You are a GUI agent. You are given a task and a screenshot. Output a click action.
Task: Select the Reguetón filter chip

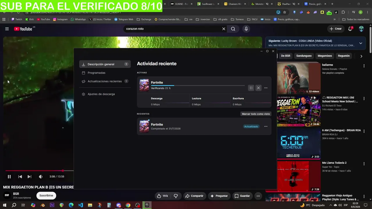[x=344, y=56]
